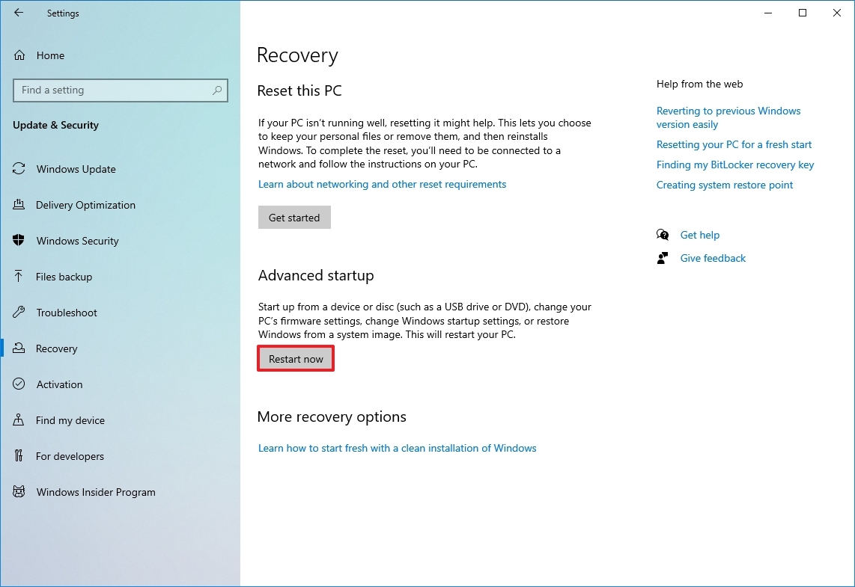Close the Settings window
This screenshot has width=855, height=587.
coord(837,13)
